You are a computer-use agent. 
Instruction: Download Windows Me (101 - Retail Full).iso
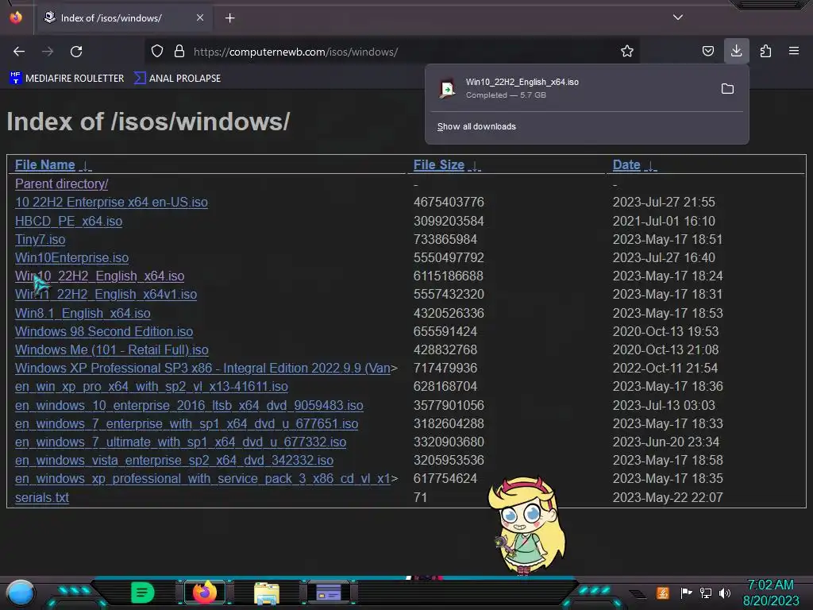click(x=111, y=350)
